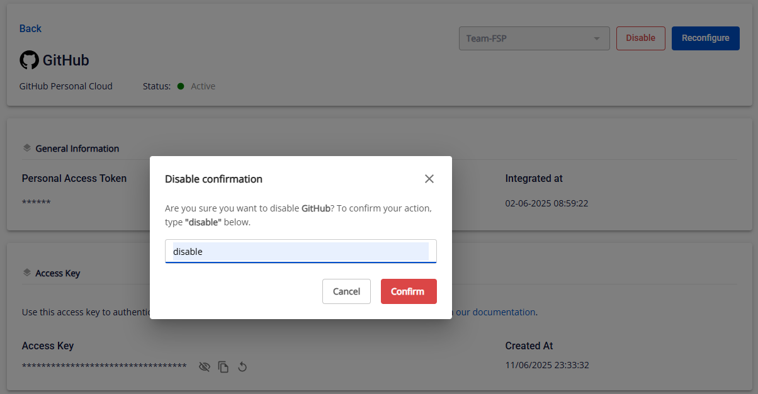The width and height of the screenshot is (758, 394).
Task: Toggle access key visibility with the eye icon
Action: coord(204,366)
